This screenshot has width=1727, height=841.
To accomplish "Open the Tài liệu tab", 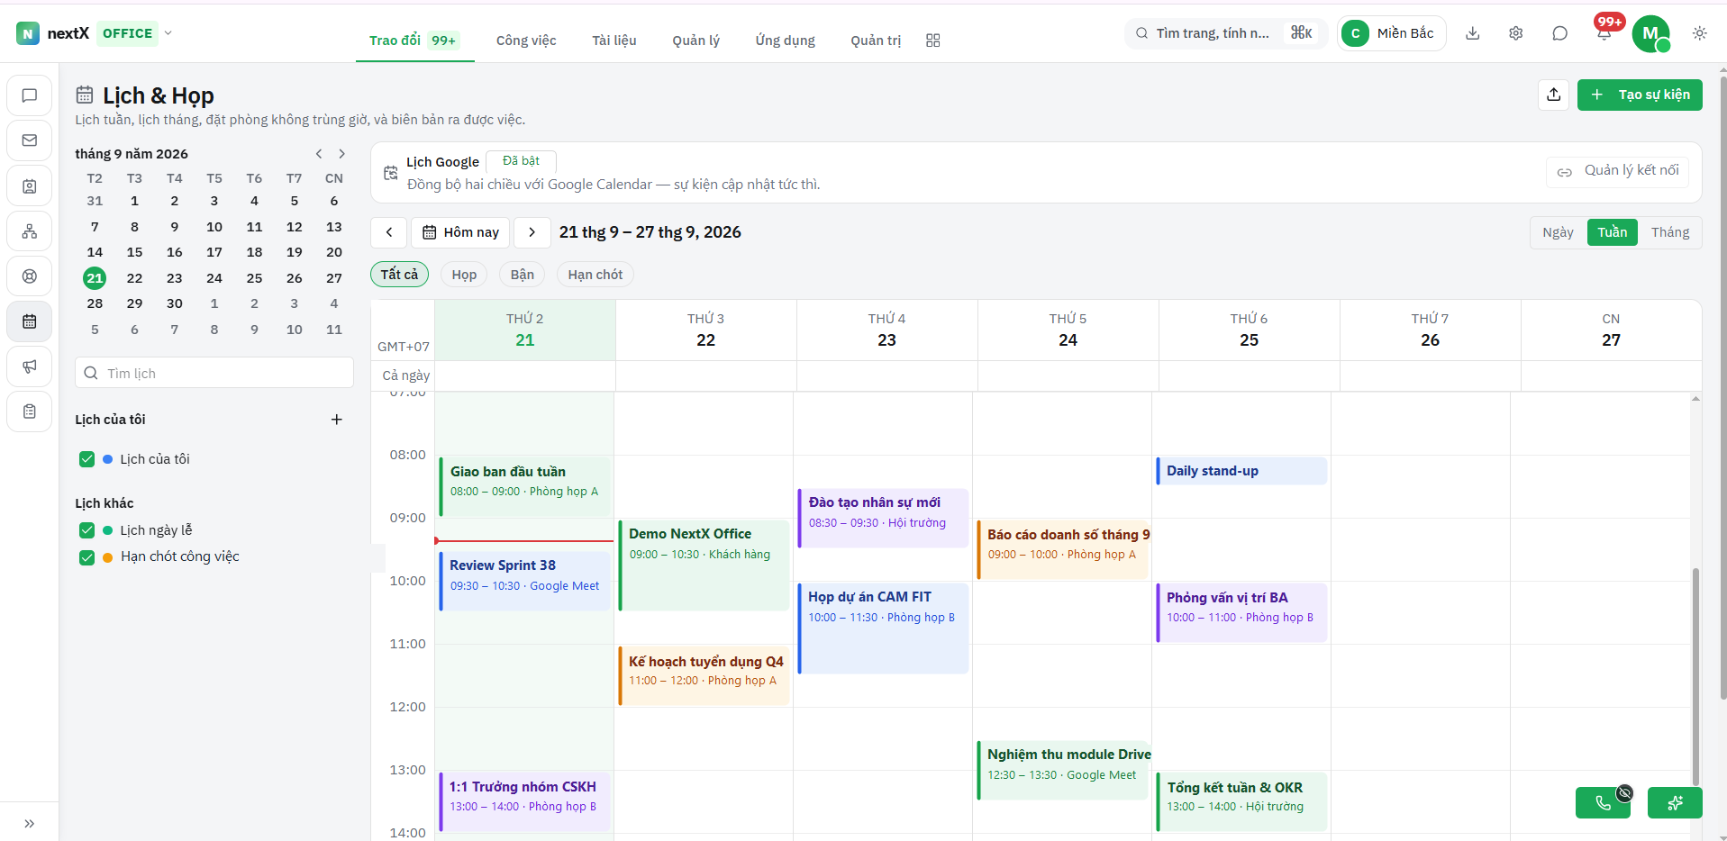I will click(614, 41).
